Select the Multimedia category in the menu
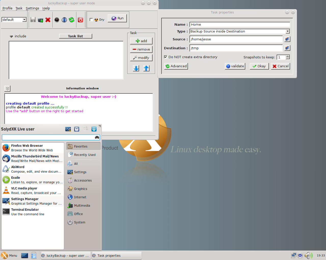 point(84,205)
